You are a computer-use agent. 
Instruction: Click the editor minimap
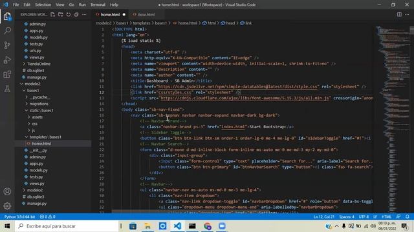point(392,119)
